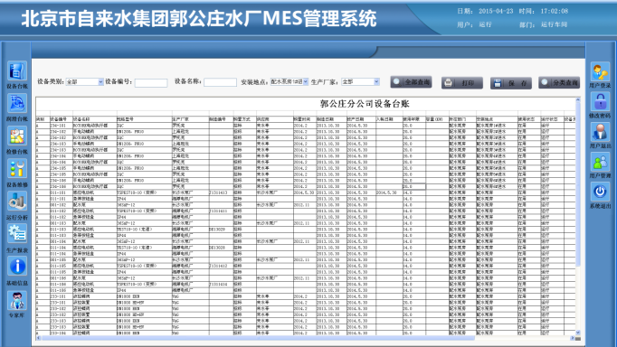
Task: Open the 设备台帐 equipment ledger icon
Action: click(17, 71)
